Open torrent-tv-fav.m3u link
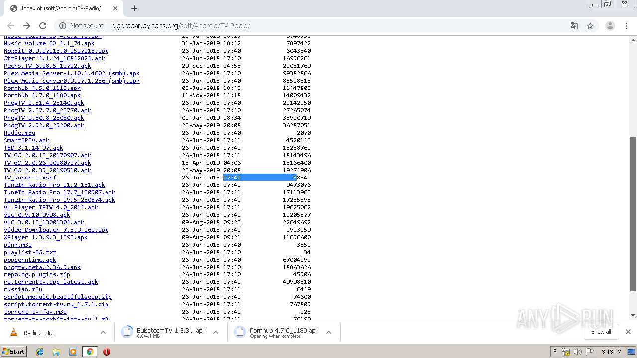 (x=35, y=312)
